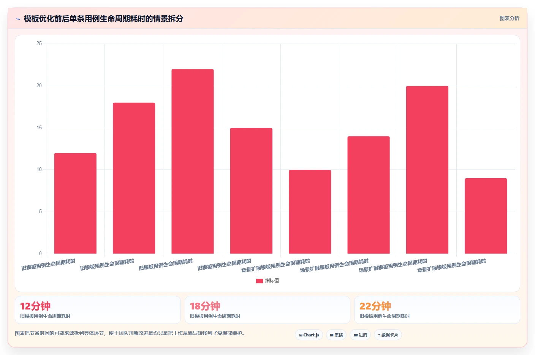Image resolution: width=535 pixels, height=355 pixels.
Task: Click the Chart.js tag chip
Action: [309, 335]
